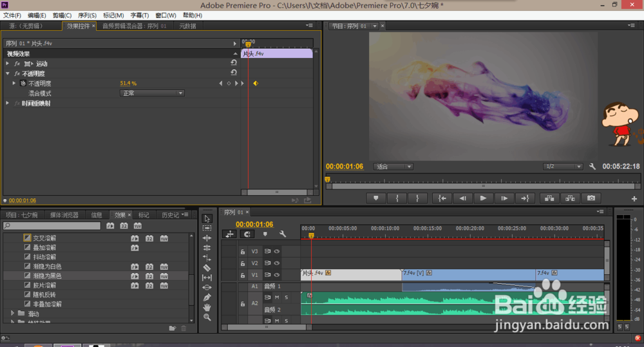Click the Go to Out button
This screenshot has width=644, height=347.
coord(525,198)
